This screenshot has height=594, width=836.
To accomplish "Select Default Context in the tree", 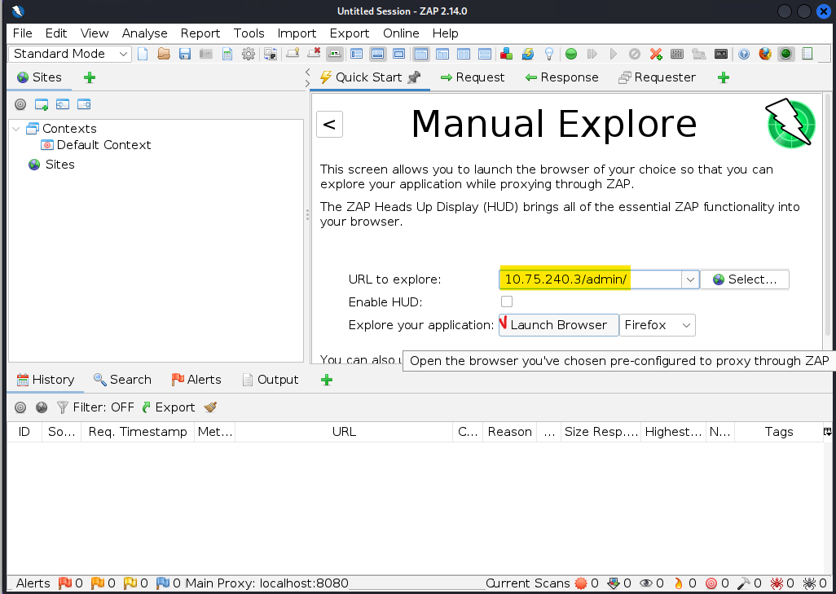I will click(x=103, y=145).
